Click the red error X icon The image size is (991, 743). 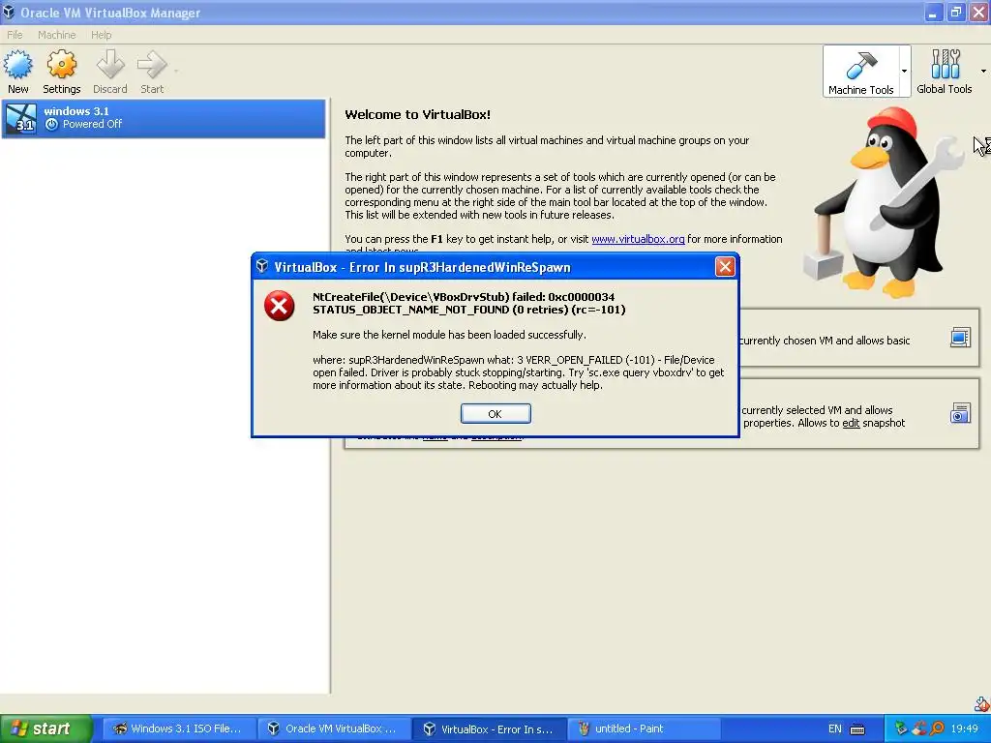point(279,306)
